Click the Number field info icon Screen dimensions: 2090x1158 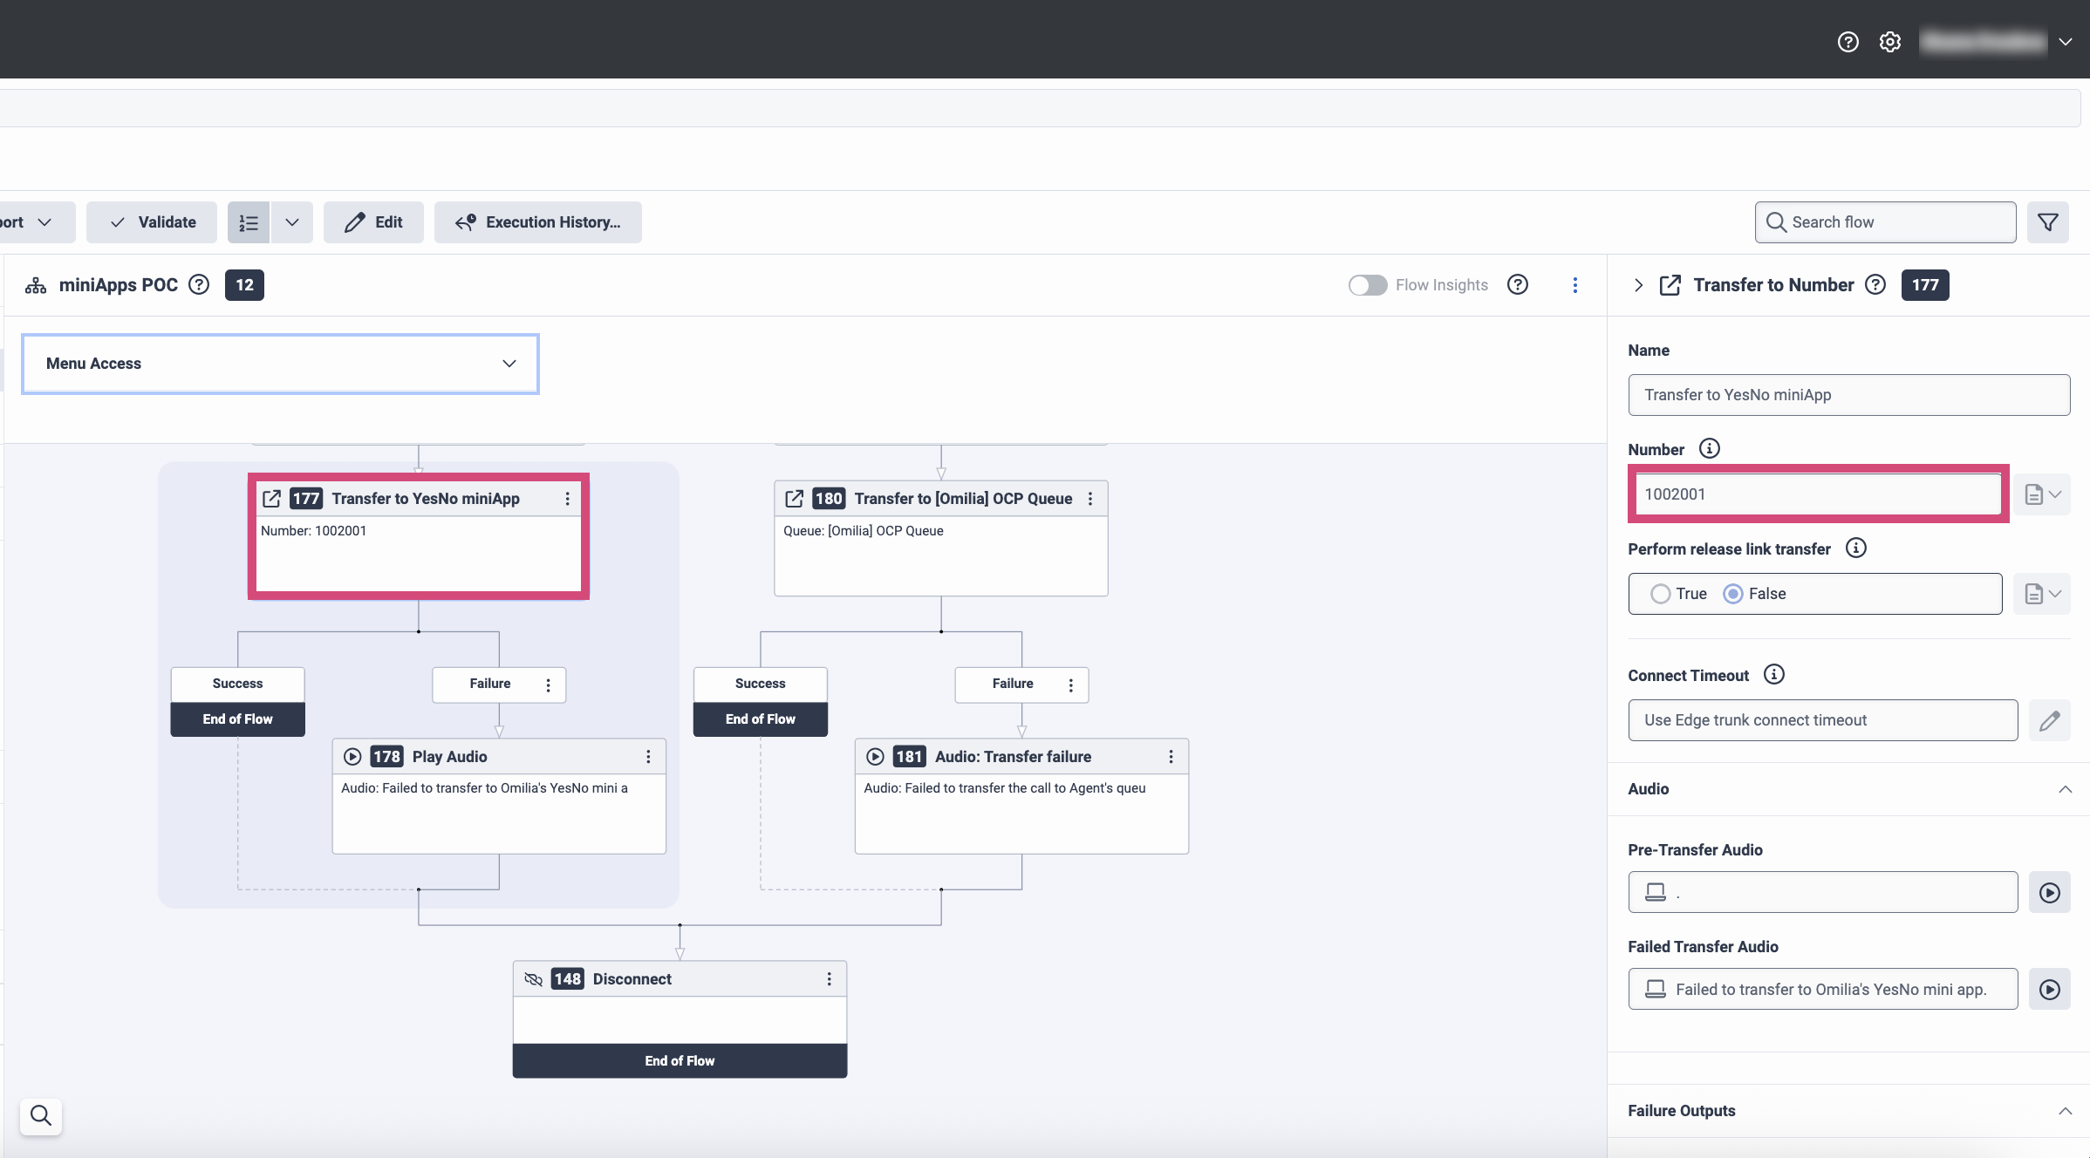[x=1709, y=449]
